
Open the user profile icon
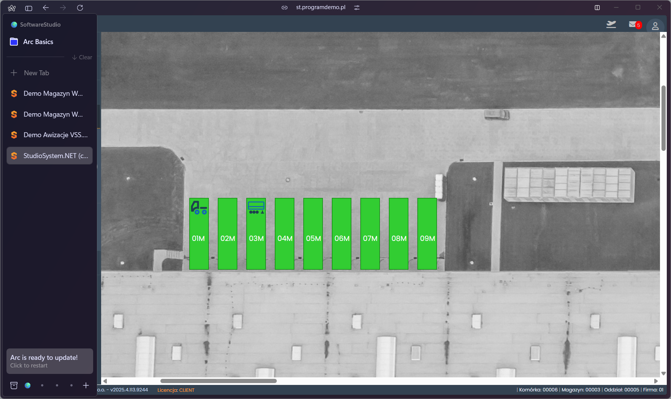[x=655, y=26]
